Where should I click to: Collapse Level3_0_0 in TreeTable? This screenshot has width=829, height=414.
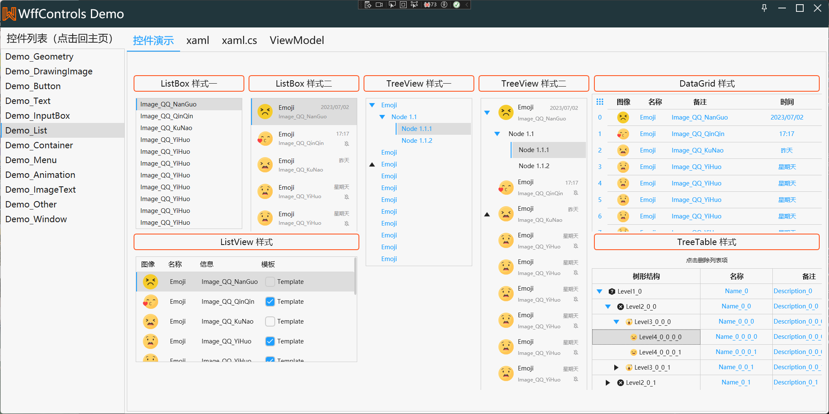pyautogui.click(x=616, y=322)
